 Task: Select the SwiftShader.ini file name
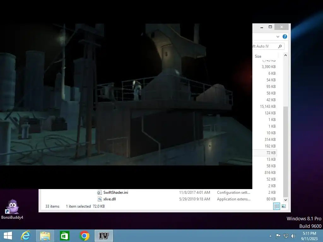pos(115,193)
